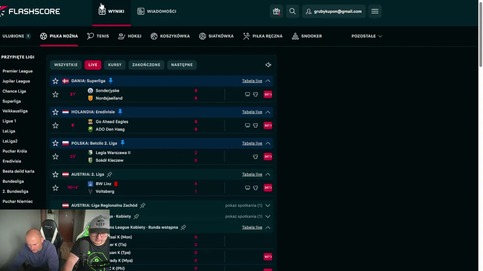Collapse the AUSTRIA 2. Liga section
Screen dimensions: 483x271
pos(268,174)
